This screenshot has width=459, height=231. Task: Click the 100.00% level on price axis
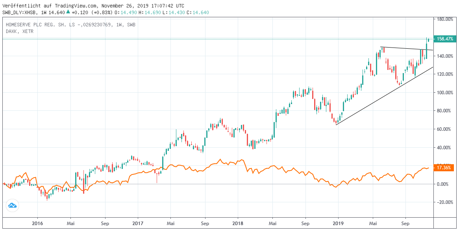pos(443,93)
